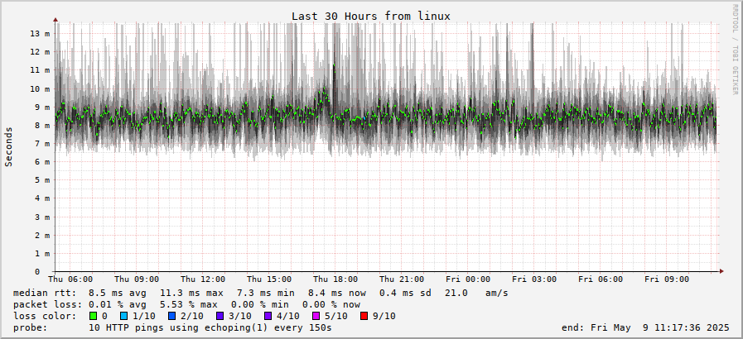Click the "13 m" y-axis value

click(41, 34)
